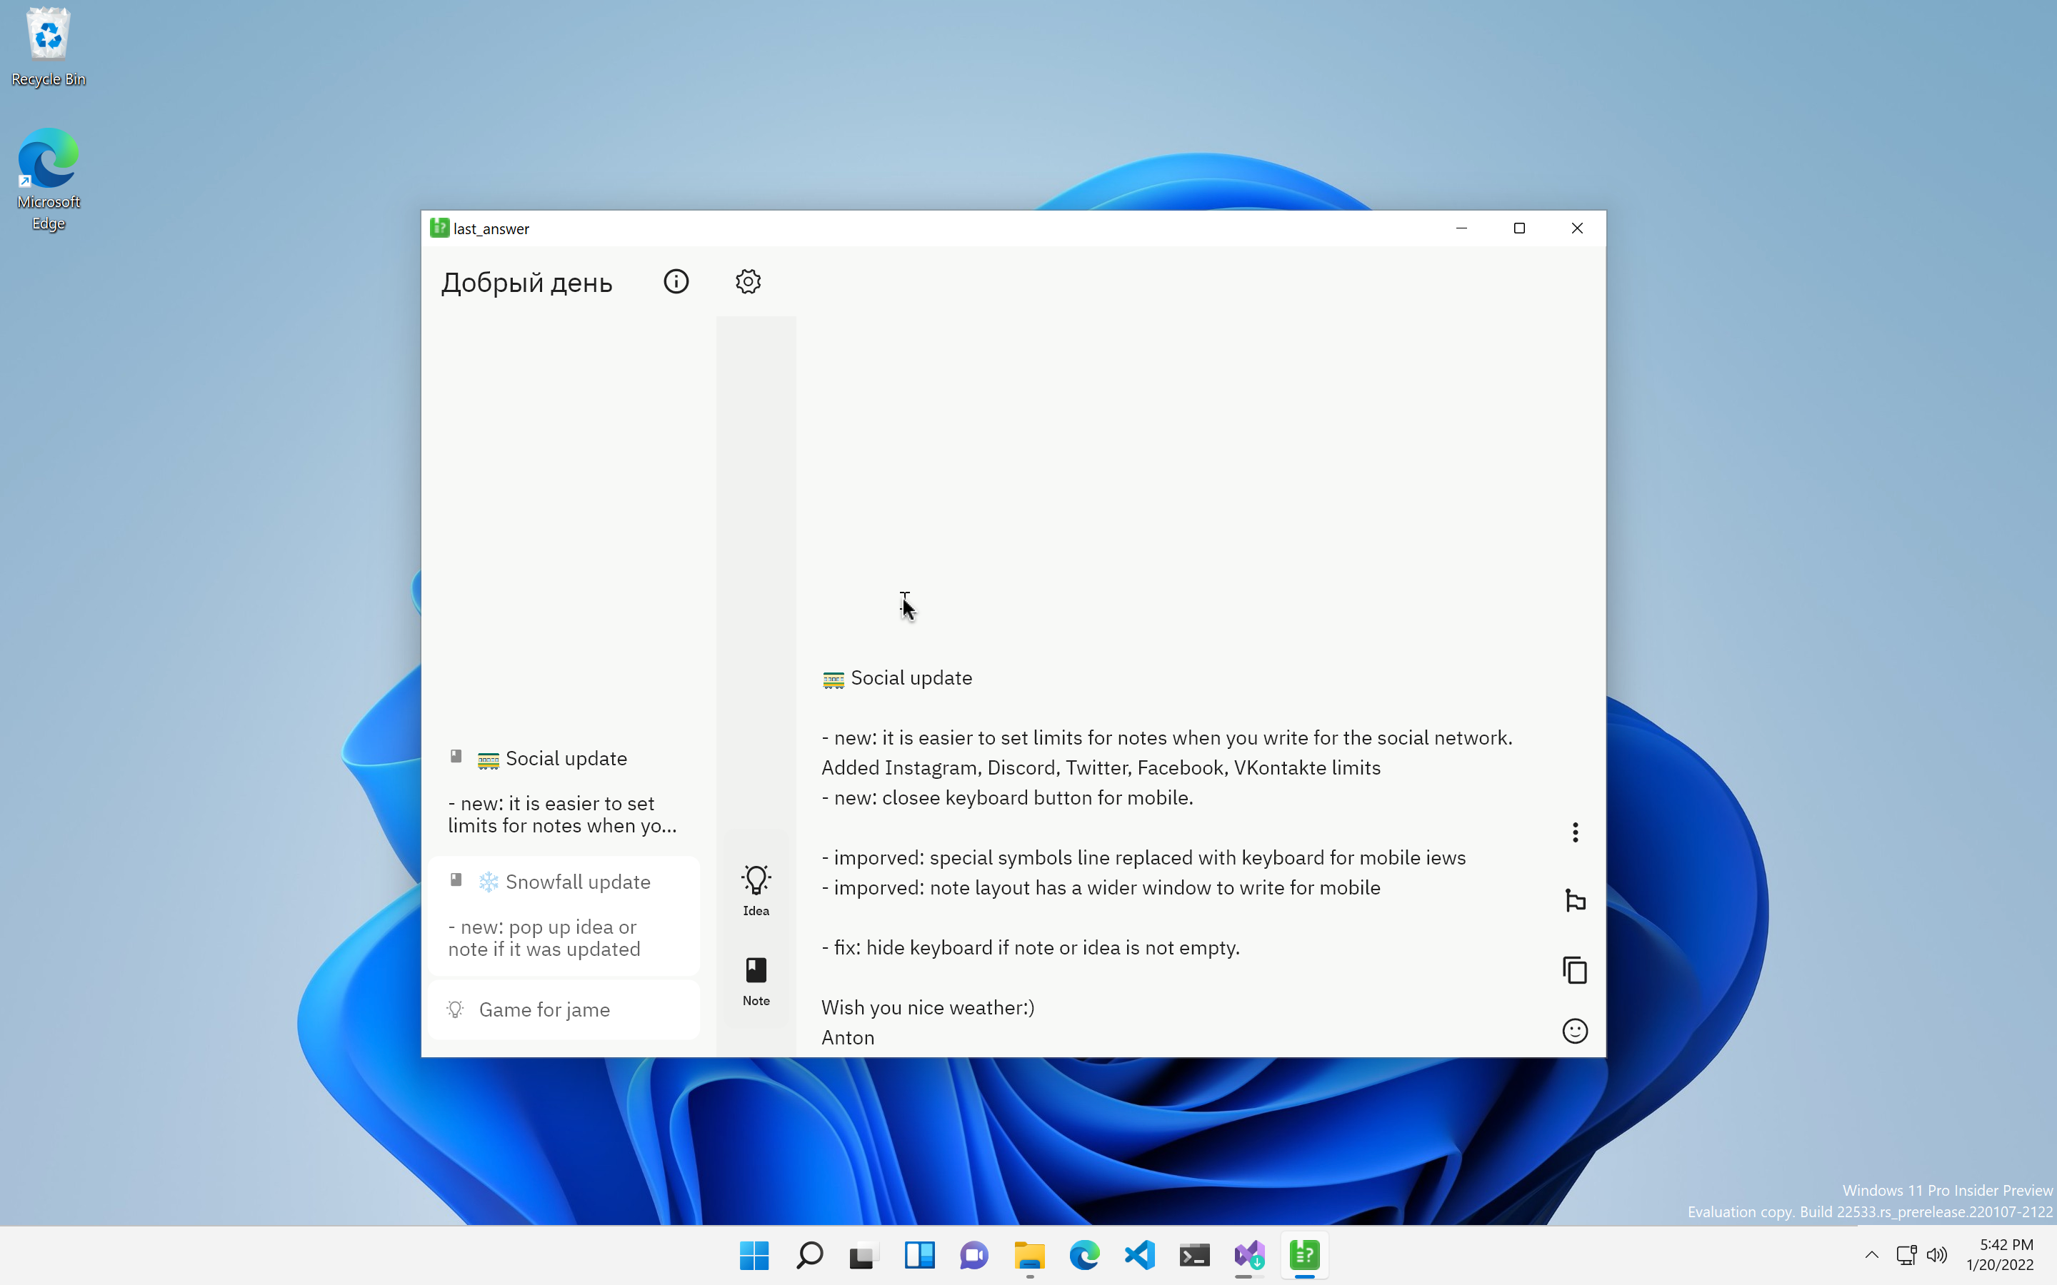
Task: Open emoji picker smiley icon
Action: (x=1575, y=1031)
